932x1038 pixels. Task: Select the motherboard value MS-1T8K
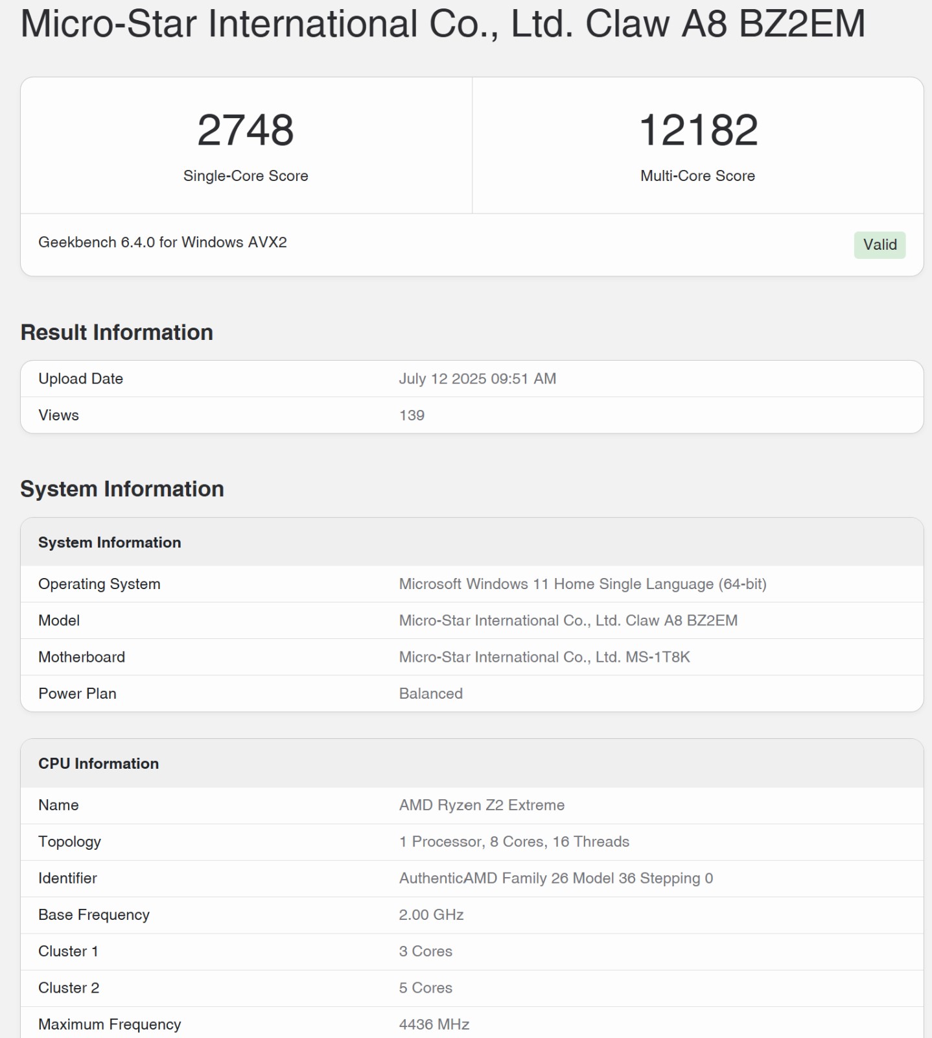[544, 657]
